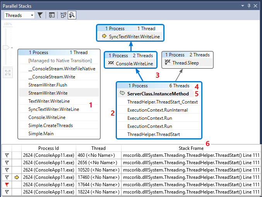Toggle flag for thread 17644 row

pyautogui.click(x=7, y=184)
